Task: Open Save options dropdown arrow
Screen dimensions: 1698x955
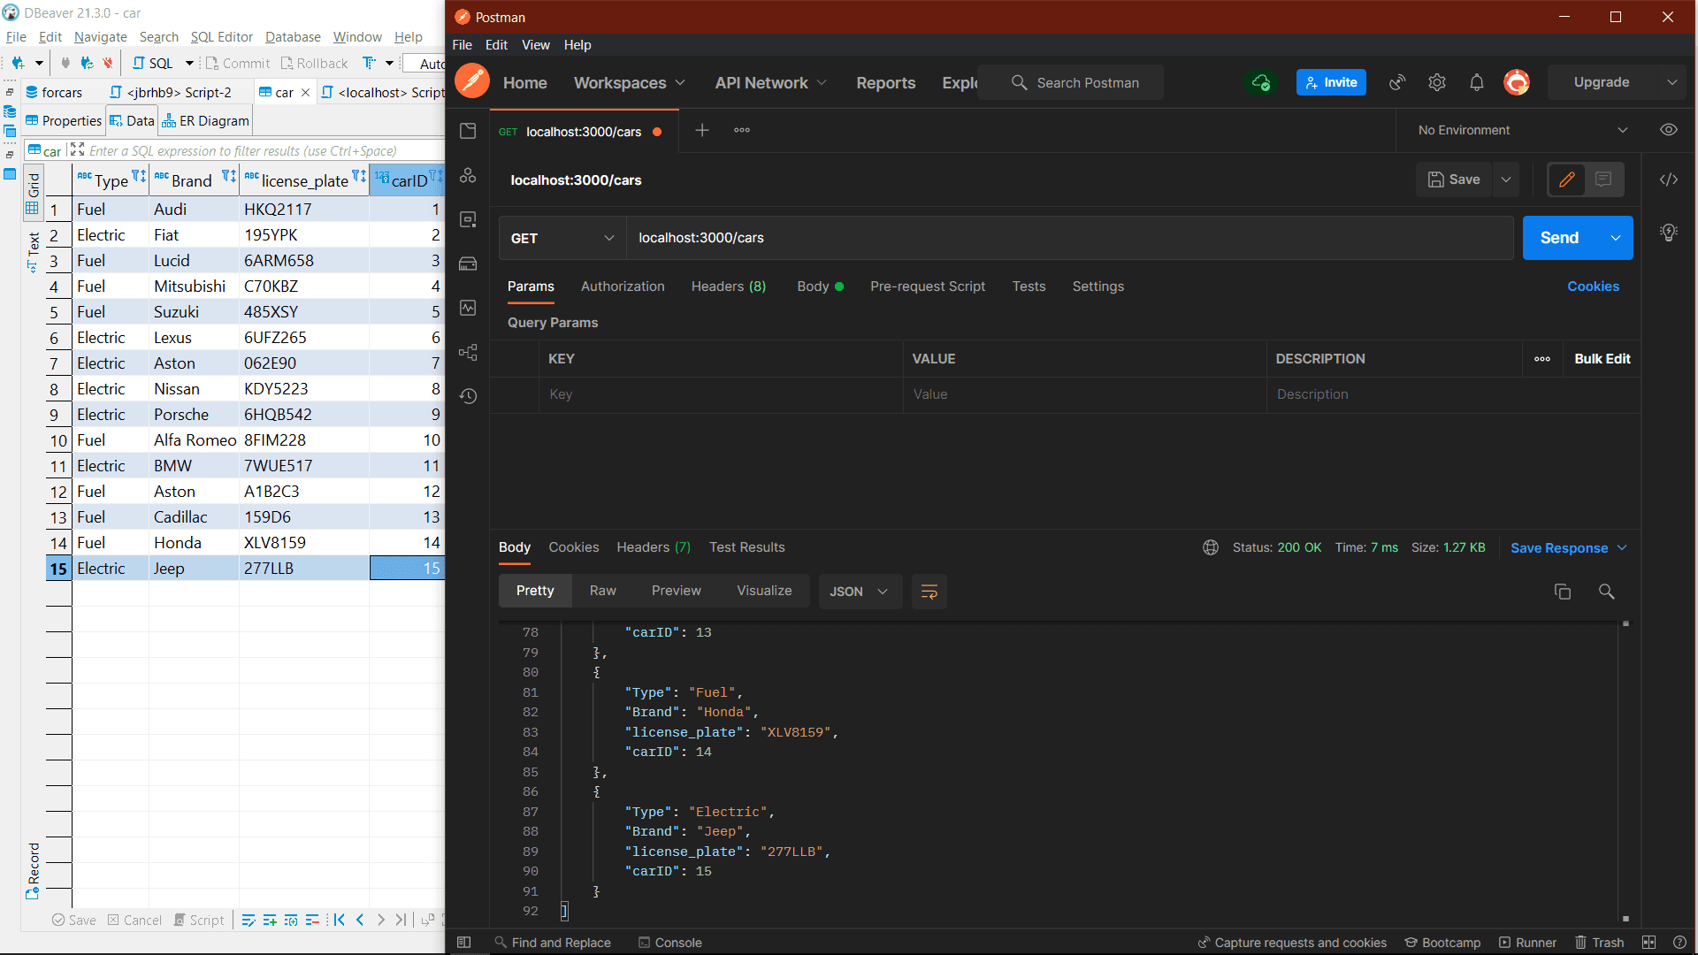Action: click(1506, 180)
